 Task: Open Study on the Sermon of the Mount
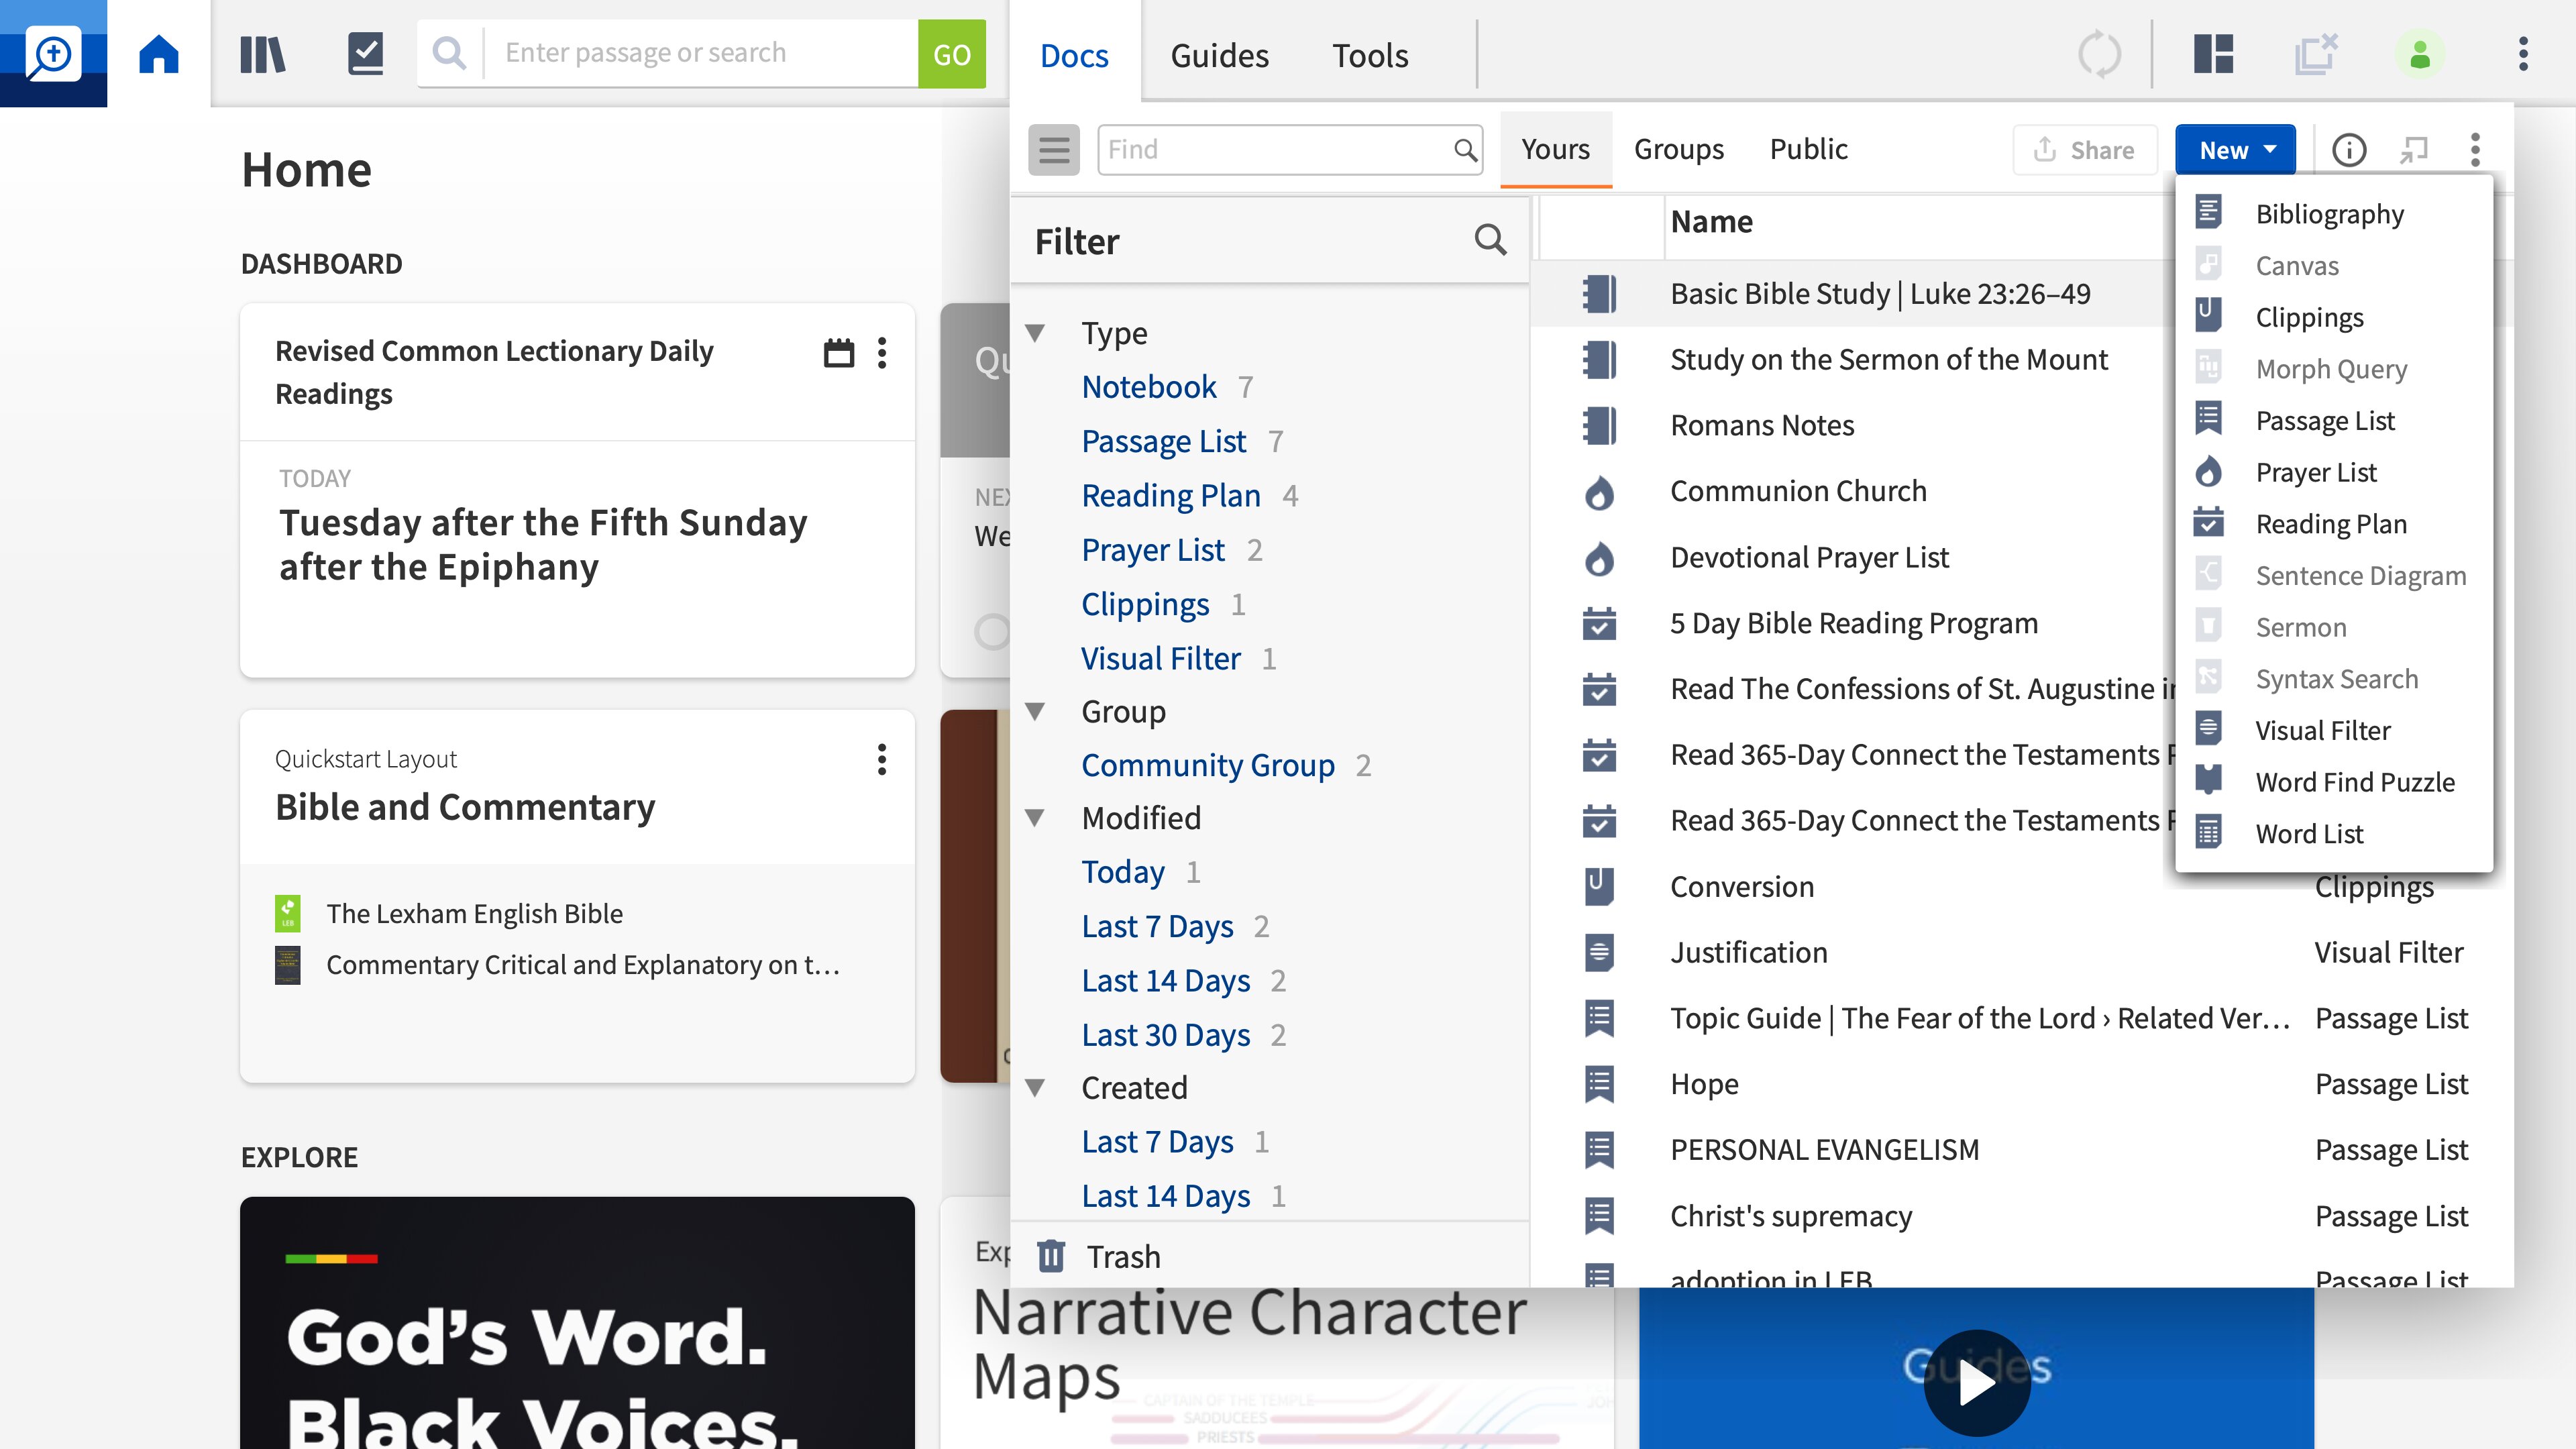click(x=1888, y=360)
